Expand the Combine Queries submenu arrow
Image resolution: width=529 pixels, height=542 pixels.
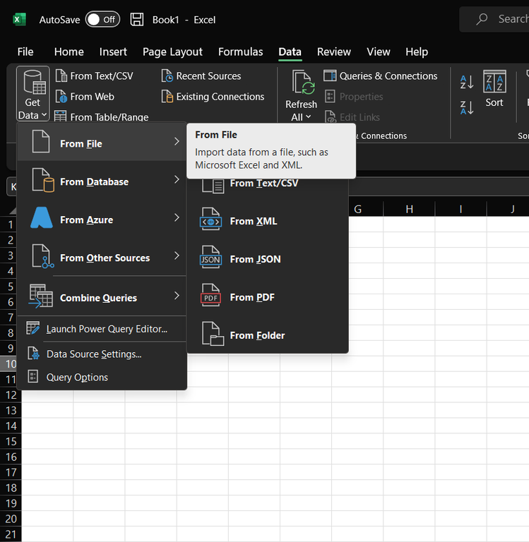[x=177, y=296]
